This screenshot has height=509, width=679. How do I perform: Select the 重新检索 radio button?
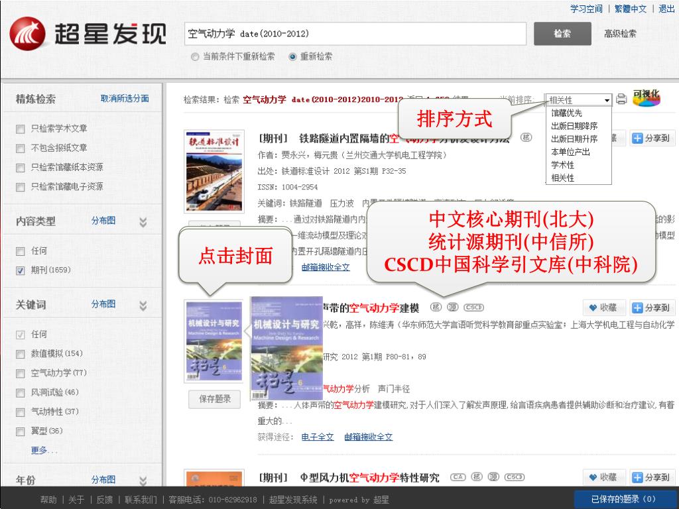[x=292, y=57]
